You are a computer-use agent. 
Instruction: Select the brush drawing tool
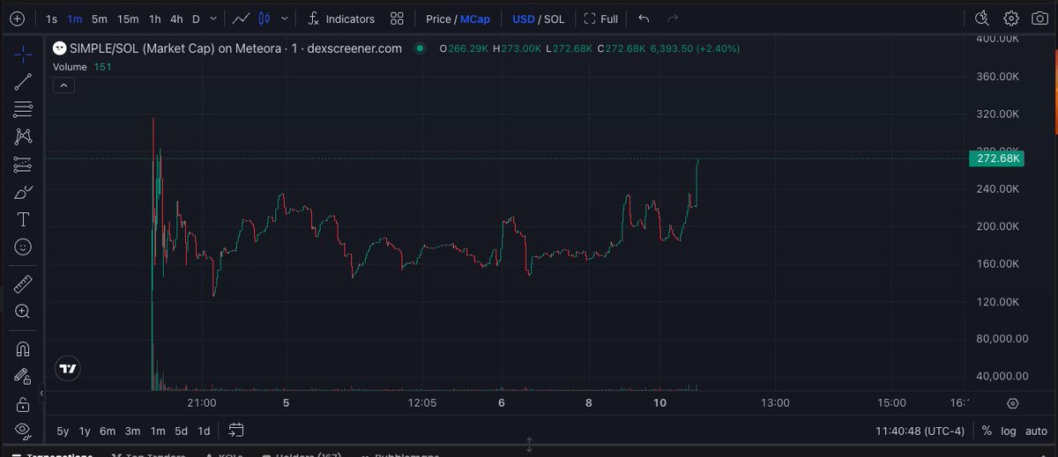[23, 192]
